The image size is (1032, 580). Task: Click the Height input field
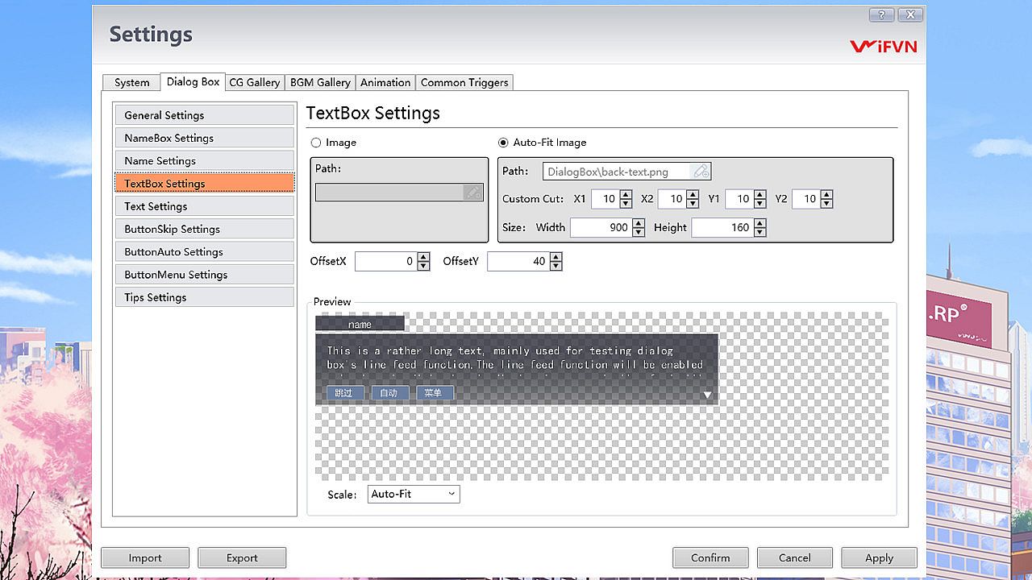pyautogui.click(x=722, y=228)
